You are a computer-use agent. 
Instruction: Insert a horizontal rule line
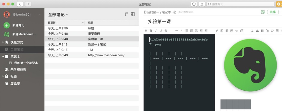coord(177,31)
